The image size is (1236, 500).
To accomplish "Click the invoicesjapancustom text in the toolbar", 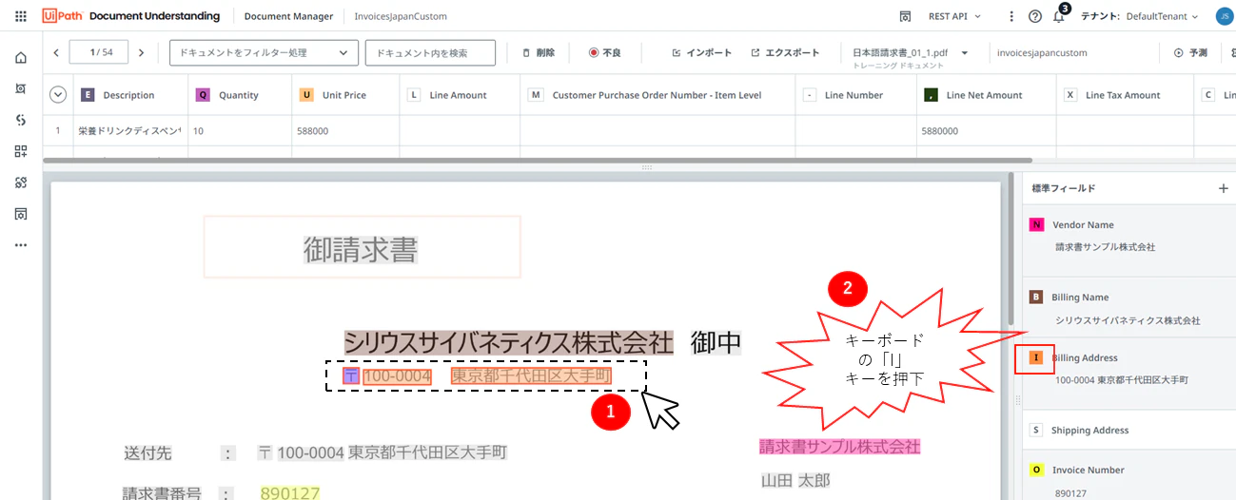I will 1042,53.
